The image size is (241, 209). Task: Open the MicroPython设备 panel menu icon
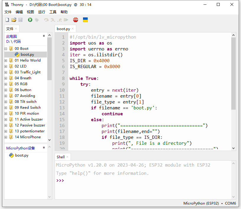coord(44,147)
